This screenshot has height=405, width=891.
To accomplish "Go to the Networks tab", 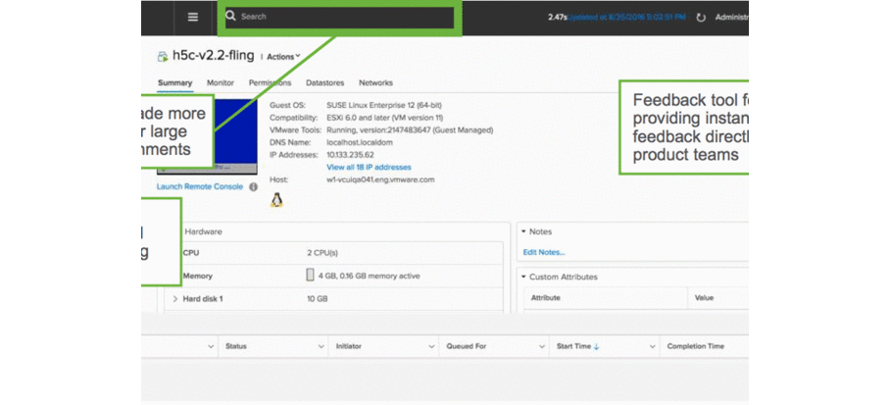I will (x=375, y=83).
